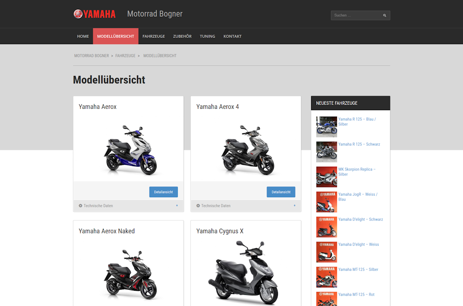This screenshot has height=306, width=463.
Task: Open Yamaha R 125 – Blau / Silber link
Action: click(357, 122)
